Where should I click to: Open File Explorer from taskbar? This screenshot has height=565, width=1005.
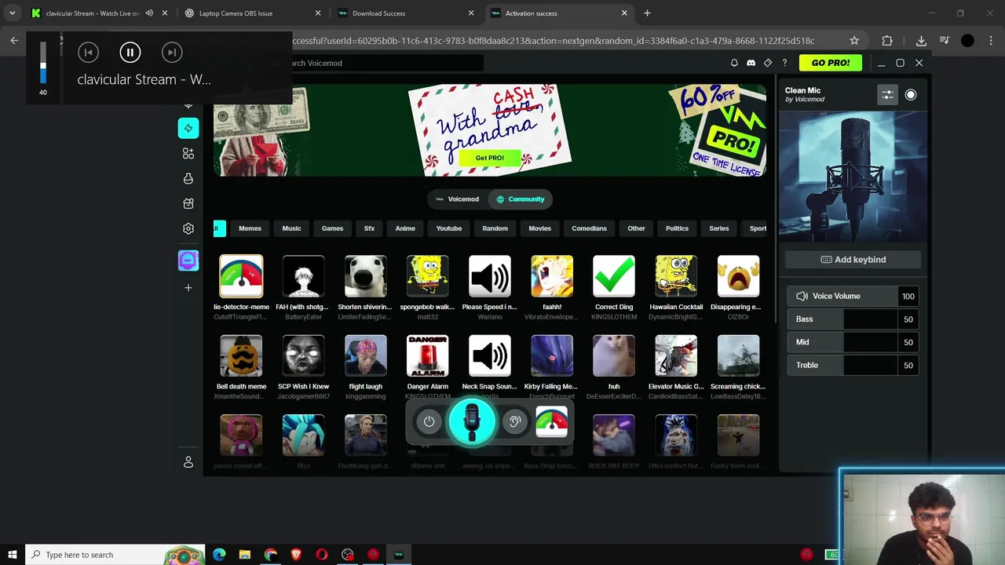(x=245, y=555)
